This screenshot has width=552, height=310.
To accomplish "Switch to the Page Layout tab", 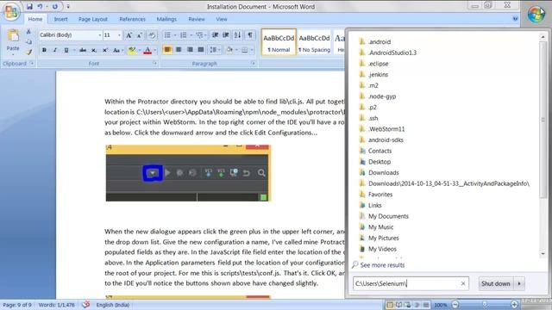I will 93,19.
